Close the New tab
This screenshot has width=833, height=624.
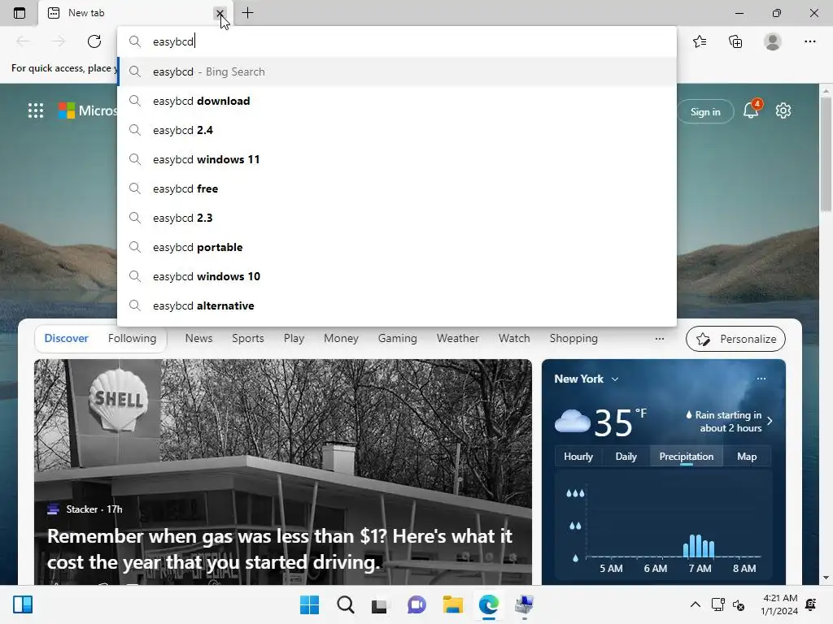tap(220, 13)
